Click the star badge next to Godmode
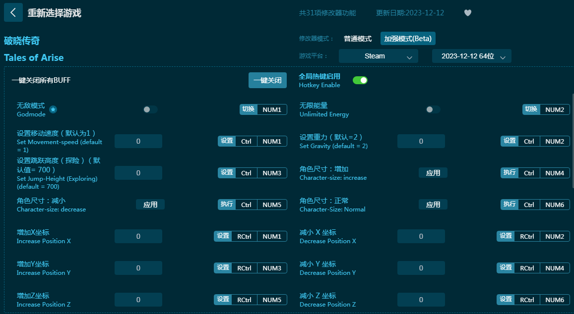This screenshot has height=314, width=574. 53,109
